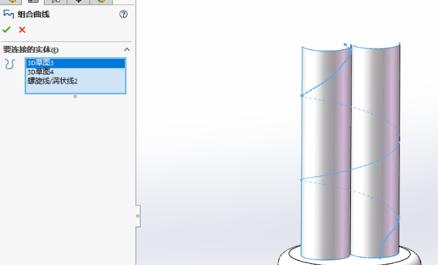
Task: Click the panel collapse handle on the splitter
Action: pos(138,216)
